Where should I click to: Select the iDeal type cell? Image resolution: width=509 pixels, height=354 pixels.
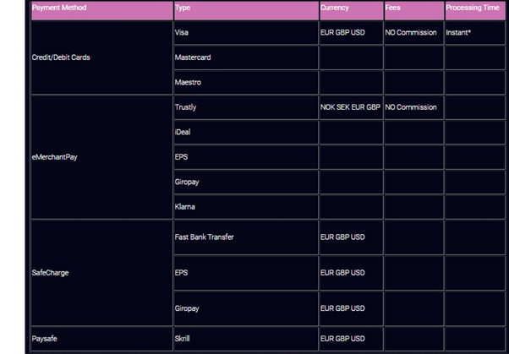tap(246, 133)
